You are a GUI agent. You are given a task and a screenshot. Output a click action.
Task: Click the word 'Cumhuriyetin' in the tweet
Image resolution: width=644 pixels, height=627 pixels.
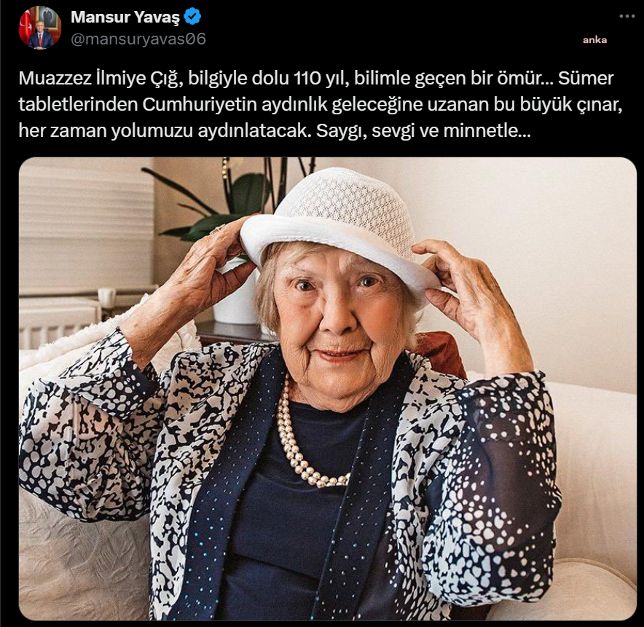tap(200, 105)
